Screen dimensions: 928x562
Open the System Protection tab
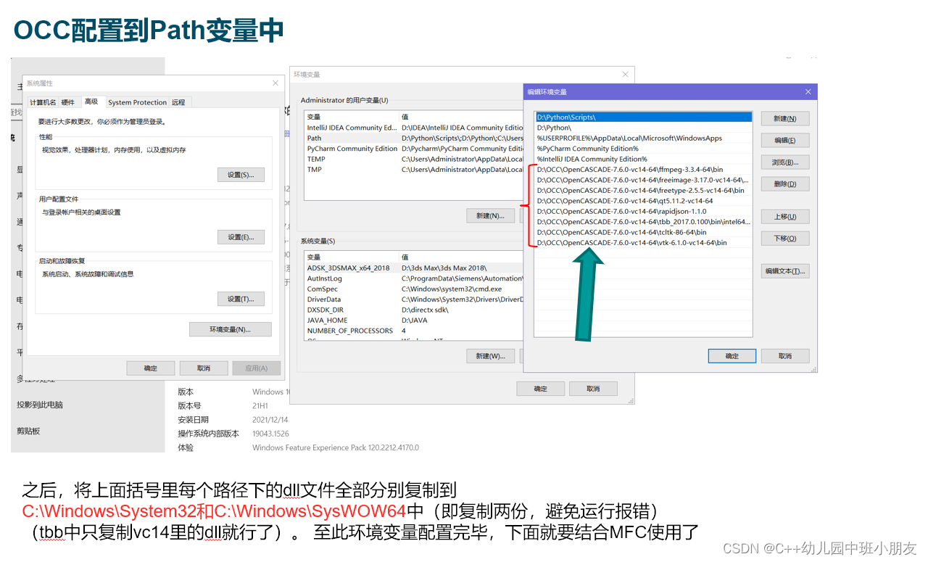[137, 102]
